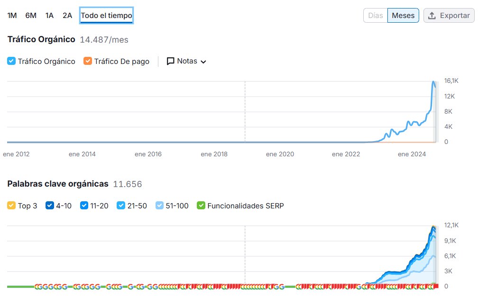Click the Notas speech bubble icon
Image resolution: width=478 pixels, height=296 pixels.
click(170, 61)
